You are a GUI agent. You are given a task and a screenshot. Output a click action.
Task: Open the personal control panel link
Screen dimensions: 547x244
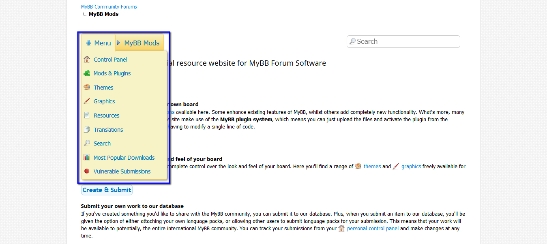pos(373,229)
